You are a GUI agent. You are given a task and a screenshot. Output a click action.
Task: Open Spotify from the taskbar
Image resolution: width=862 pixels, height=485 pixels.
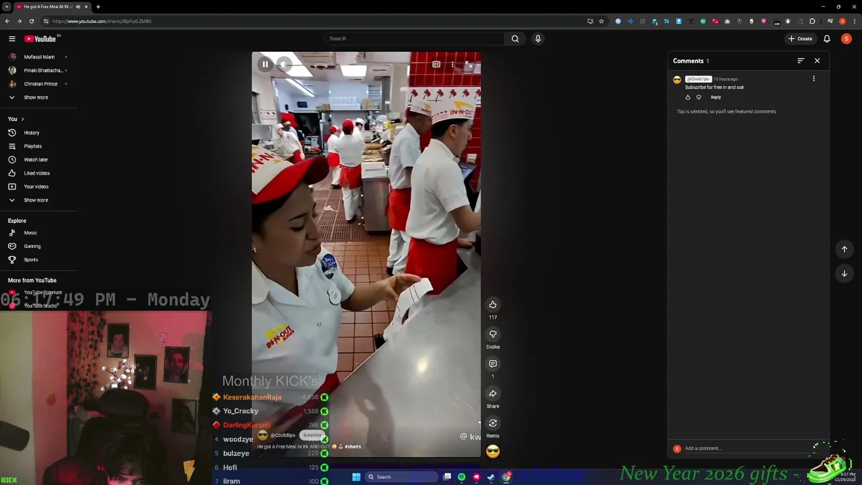point(461,477)
